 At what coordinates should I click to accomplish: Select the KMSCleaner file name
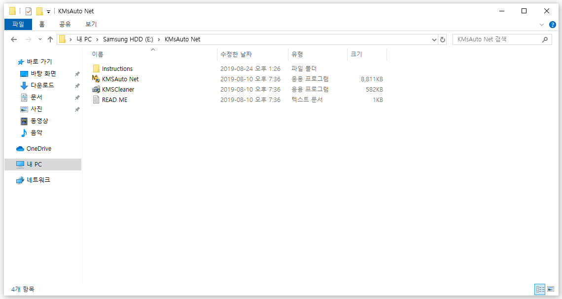click(118, 90)
